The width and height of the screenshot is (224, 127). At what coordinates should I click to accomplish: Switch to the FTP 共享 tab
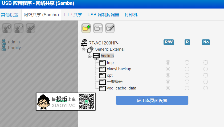[x=73, y=15]
